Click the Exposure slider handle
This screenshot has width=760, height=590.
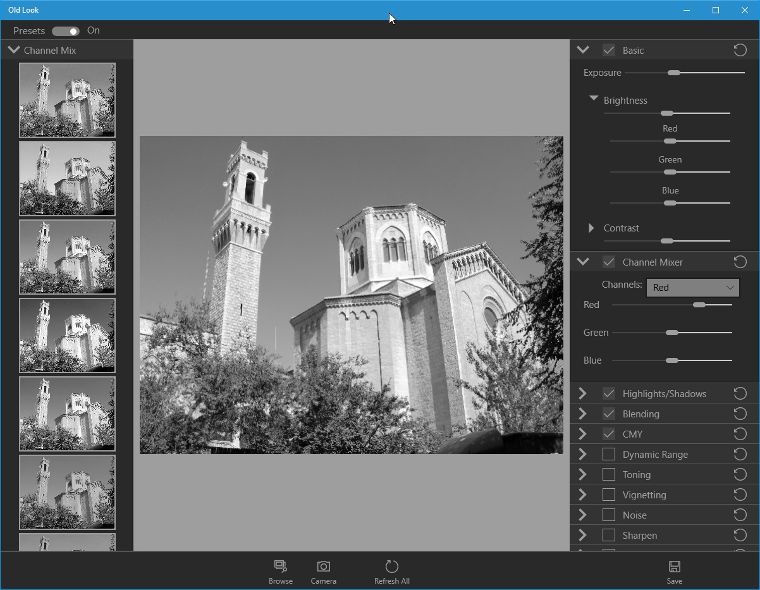674,73
